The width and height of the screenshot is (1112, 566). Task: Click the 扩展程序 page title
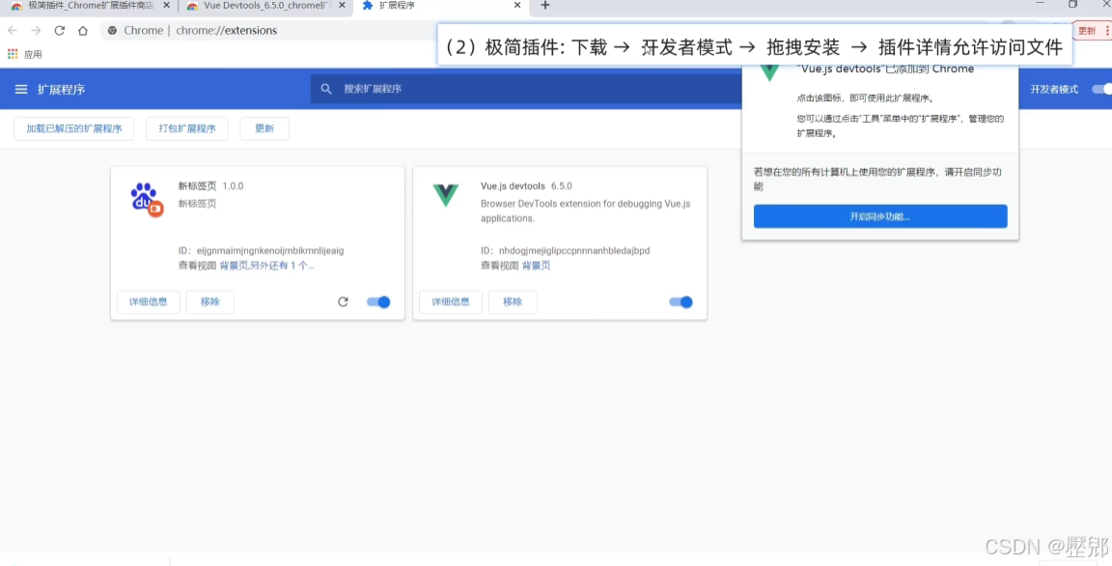click(61, 90)
